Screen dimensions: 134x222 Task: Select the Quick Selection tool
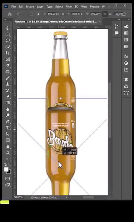coord(7,47)
